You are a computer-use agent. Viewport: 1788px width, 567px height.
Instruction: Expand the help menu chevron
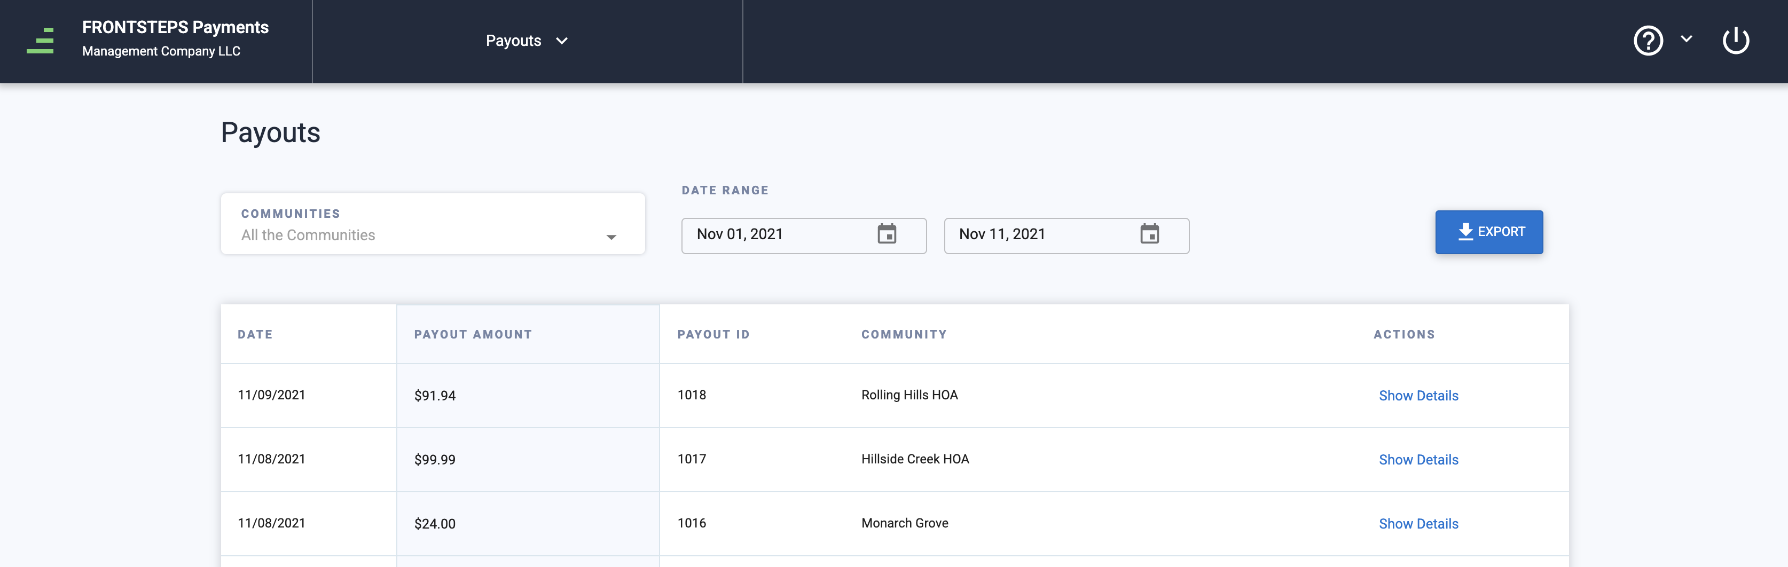[1686, 39]
